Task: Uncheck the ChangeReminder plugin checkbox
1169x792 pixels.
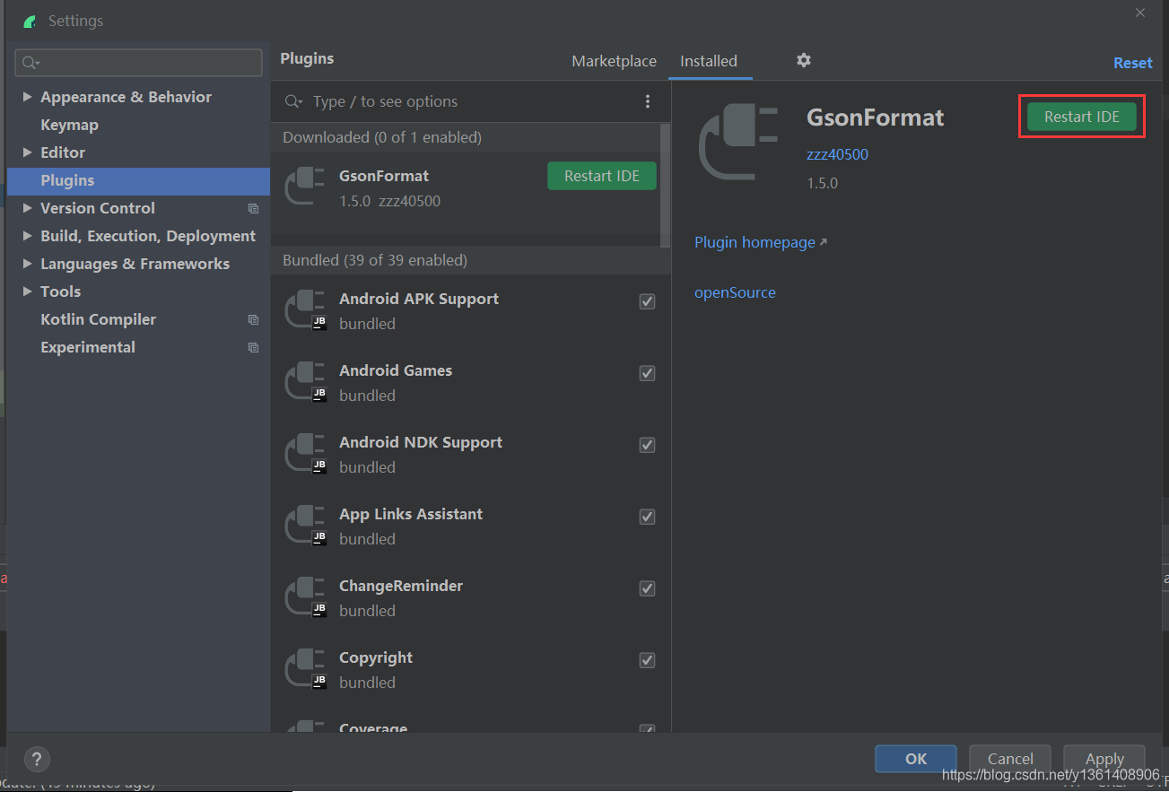Action: (x=647, y=588)
